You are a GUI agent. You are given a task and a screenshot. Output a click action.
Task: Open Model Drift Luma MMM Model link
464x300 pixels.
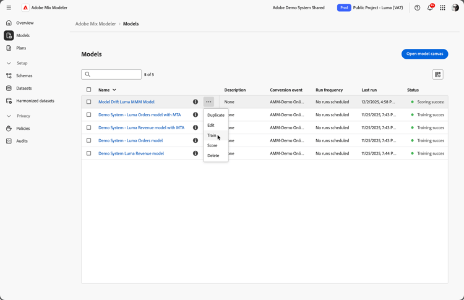point(126,102)
